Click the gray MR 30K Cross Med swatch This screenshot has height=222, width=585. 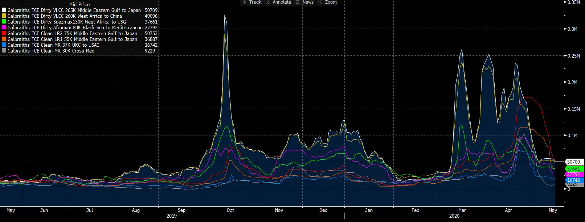pyautogui.click(x=4, y=51)
